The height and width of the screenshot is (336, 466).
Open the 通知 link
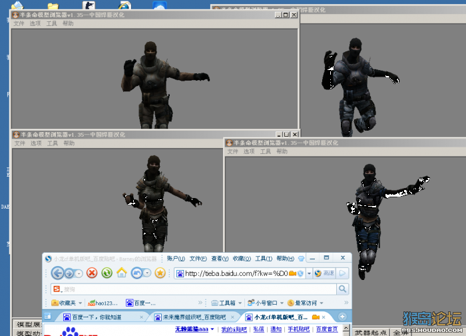[276, 329]
